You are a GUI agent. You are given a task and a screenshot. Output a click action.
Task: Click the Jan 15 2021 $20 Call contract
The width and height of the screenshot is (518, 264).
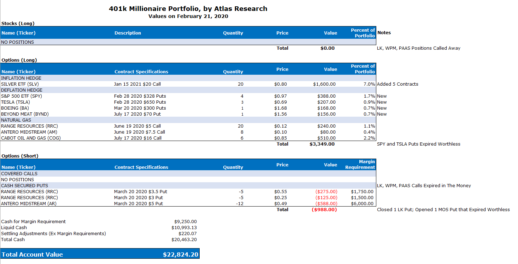(137, 84)
